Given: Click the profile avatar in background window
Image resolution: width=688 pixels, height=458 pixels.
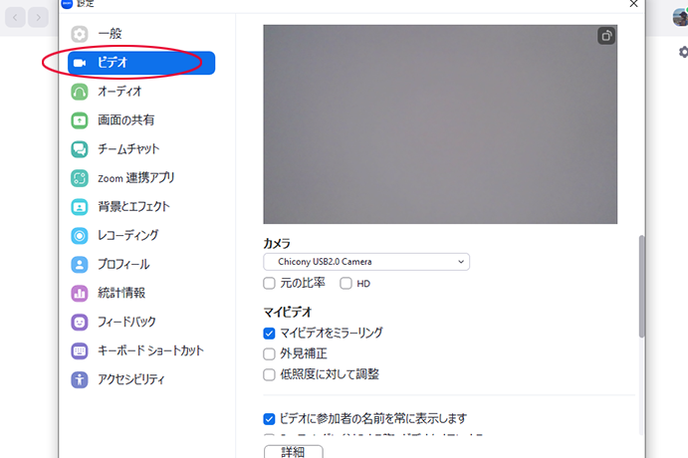Looking at the screenshot, I should [x=680, y=18].
